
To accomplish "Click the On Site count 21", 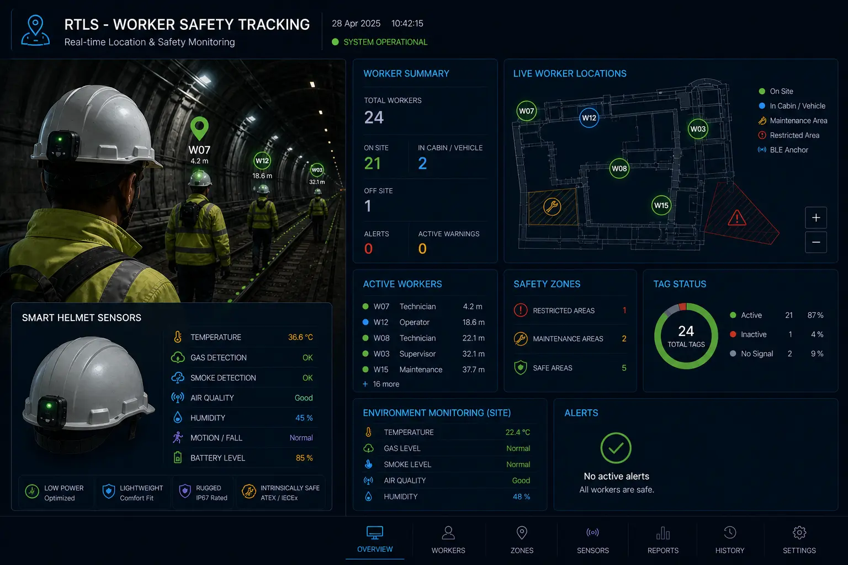I will pos(373,163).
